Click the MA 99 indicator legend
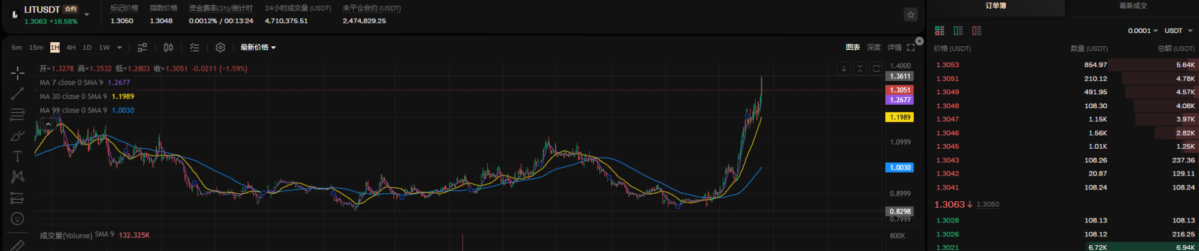This screenshot has width=1199, height=251. (x=87, y=111)
